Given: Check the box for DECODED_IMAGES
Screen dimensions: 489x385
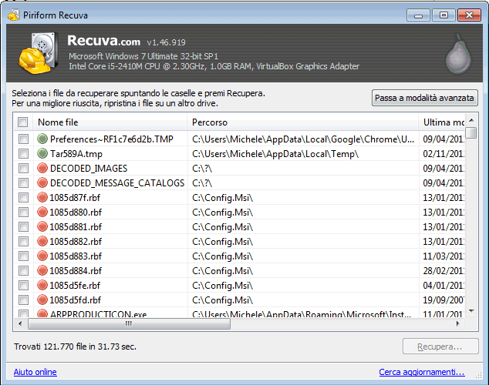Looking at the screenshot, I should (23, 168).
